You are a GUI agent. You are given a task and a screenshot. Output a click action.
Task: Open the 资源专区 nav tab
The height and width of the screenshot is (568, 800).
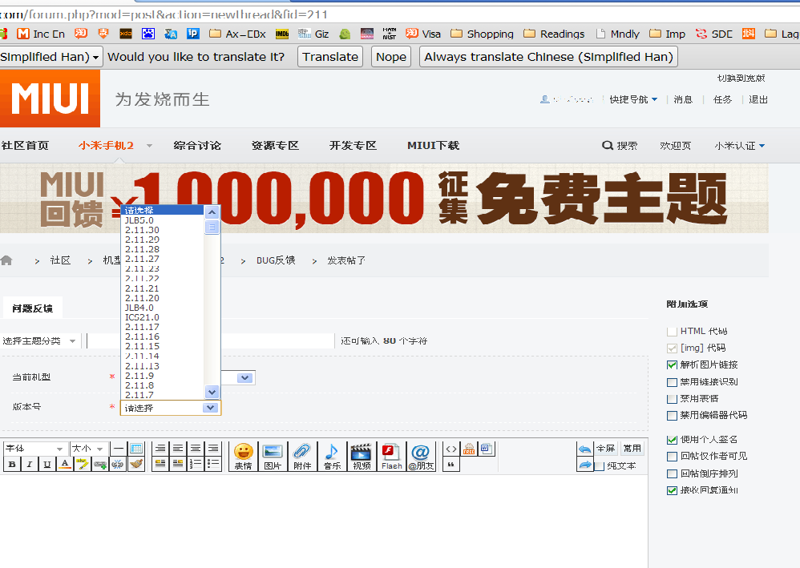pyautogui.click(x=275, y=146)
